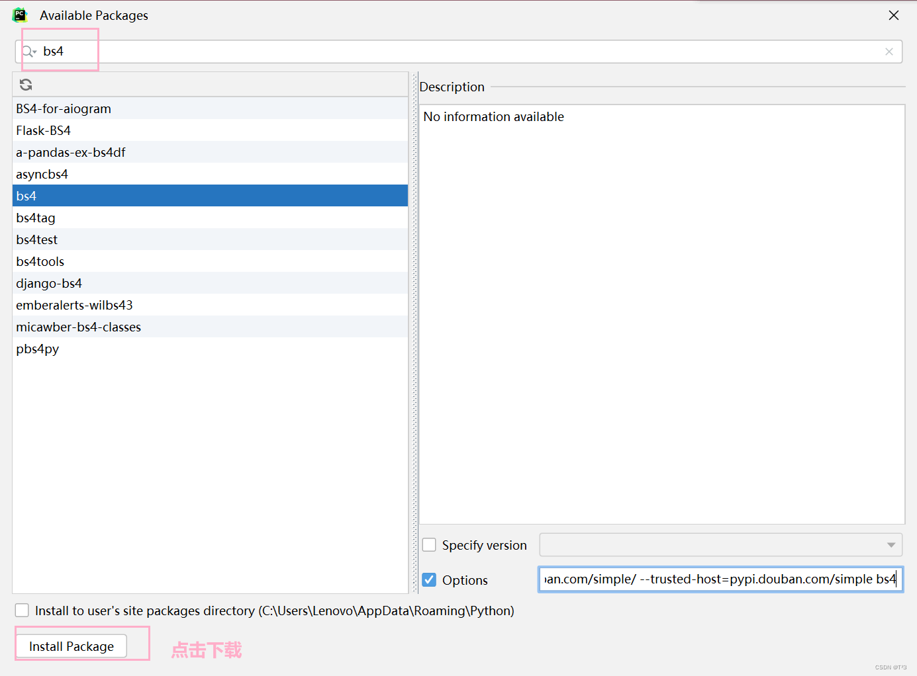The height and width of the screenshot is (676, 917).
Task: Choose a-pandas-ex-bs4df from the list
Action: click(210, 152)
